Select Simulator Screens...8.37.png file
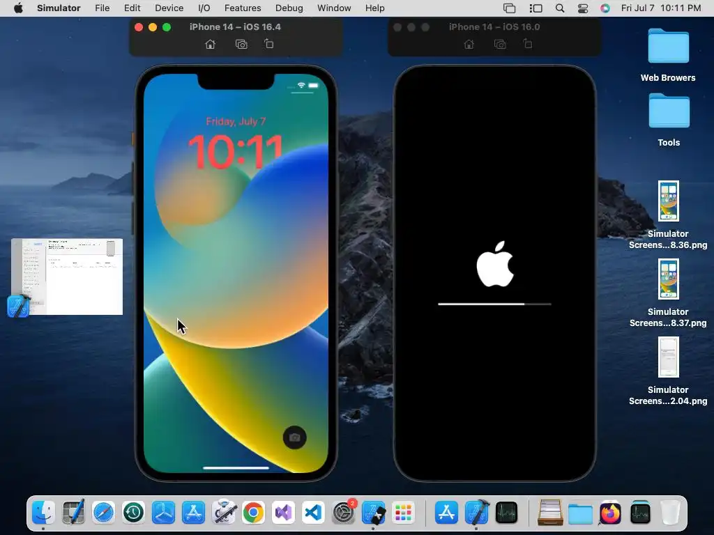 click(x=668, y=293)
